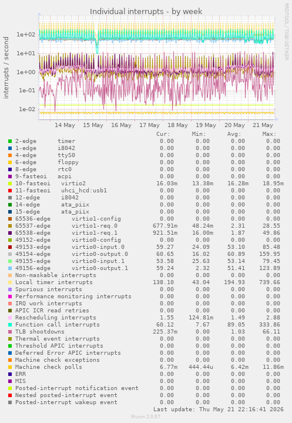Click the pink swatch for Rescheduling interrupts

click(x=10, y=318)
